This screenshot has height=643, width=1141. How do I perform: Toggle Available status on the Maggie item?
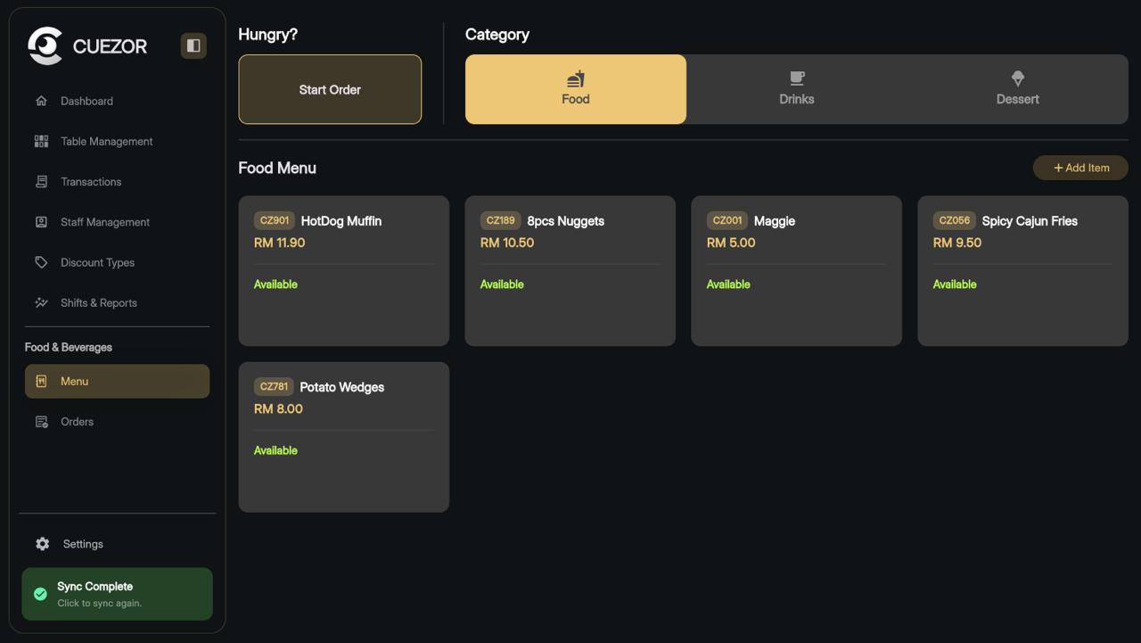coord(728,284)
